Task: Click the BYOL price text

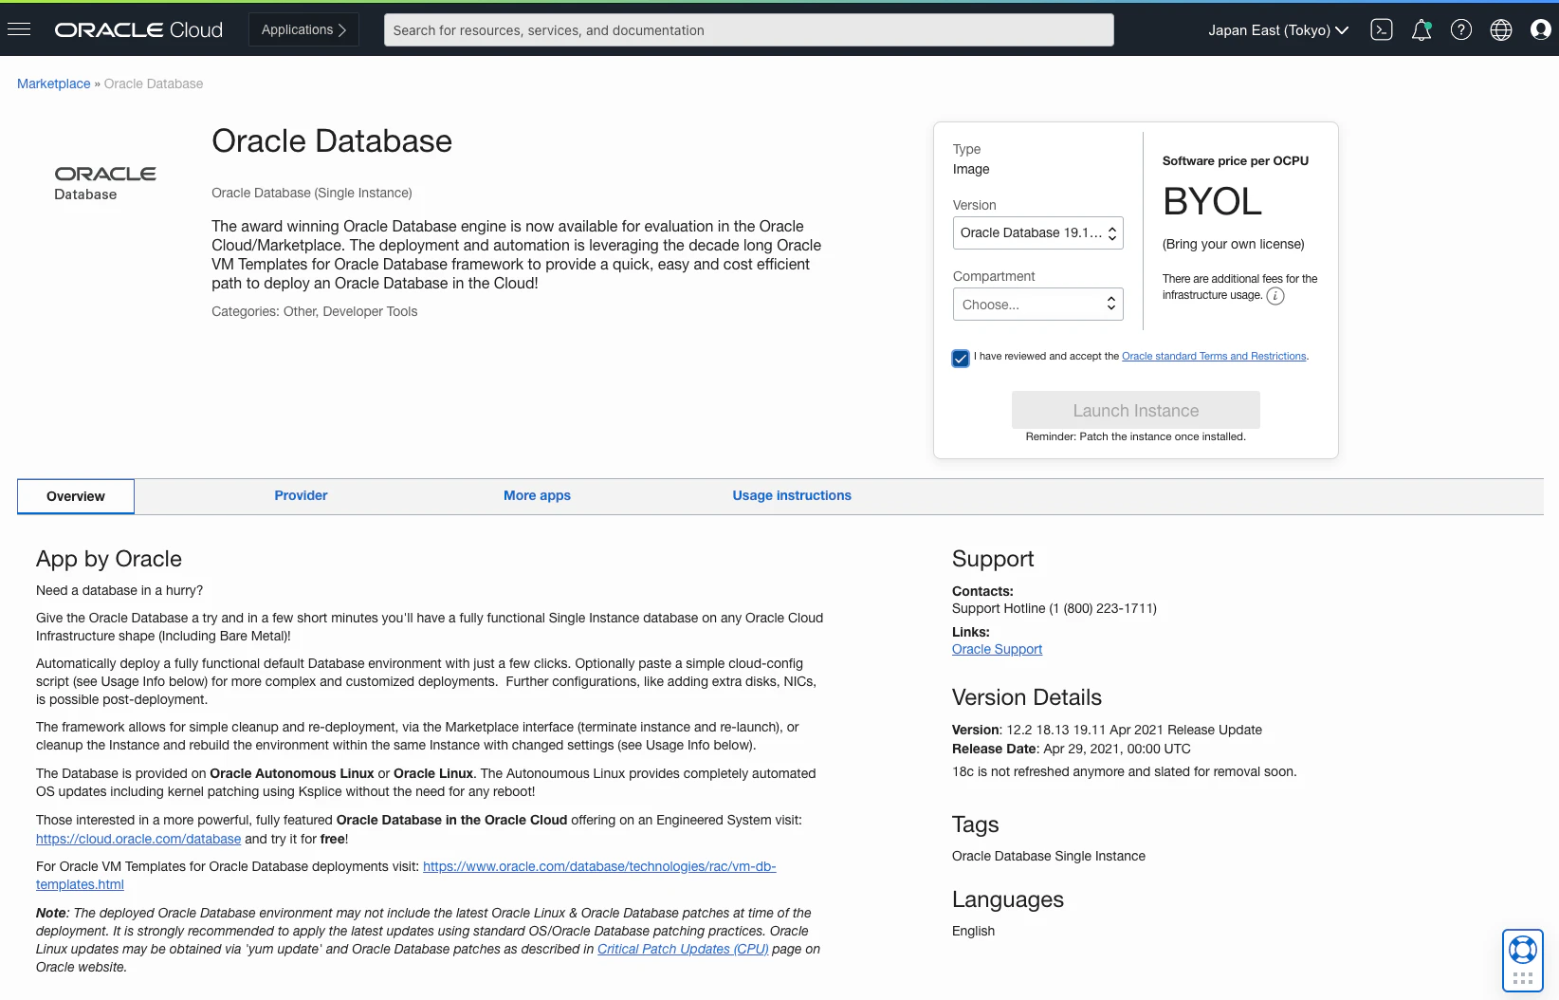Action: (x=1212, y=201)
